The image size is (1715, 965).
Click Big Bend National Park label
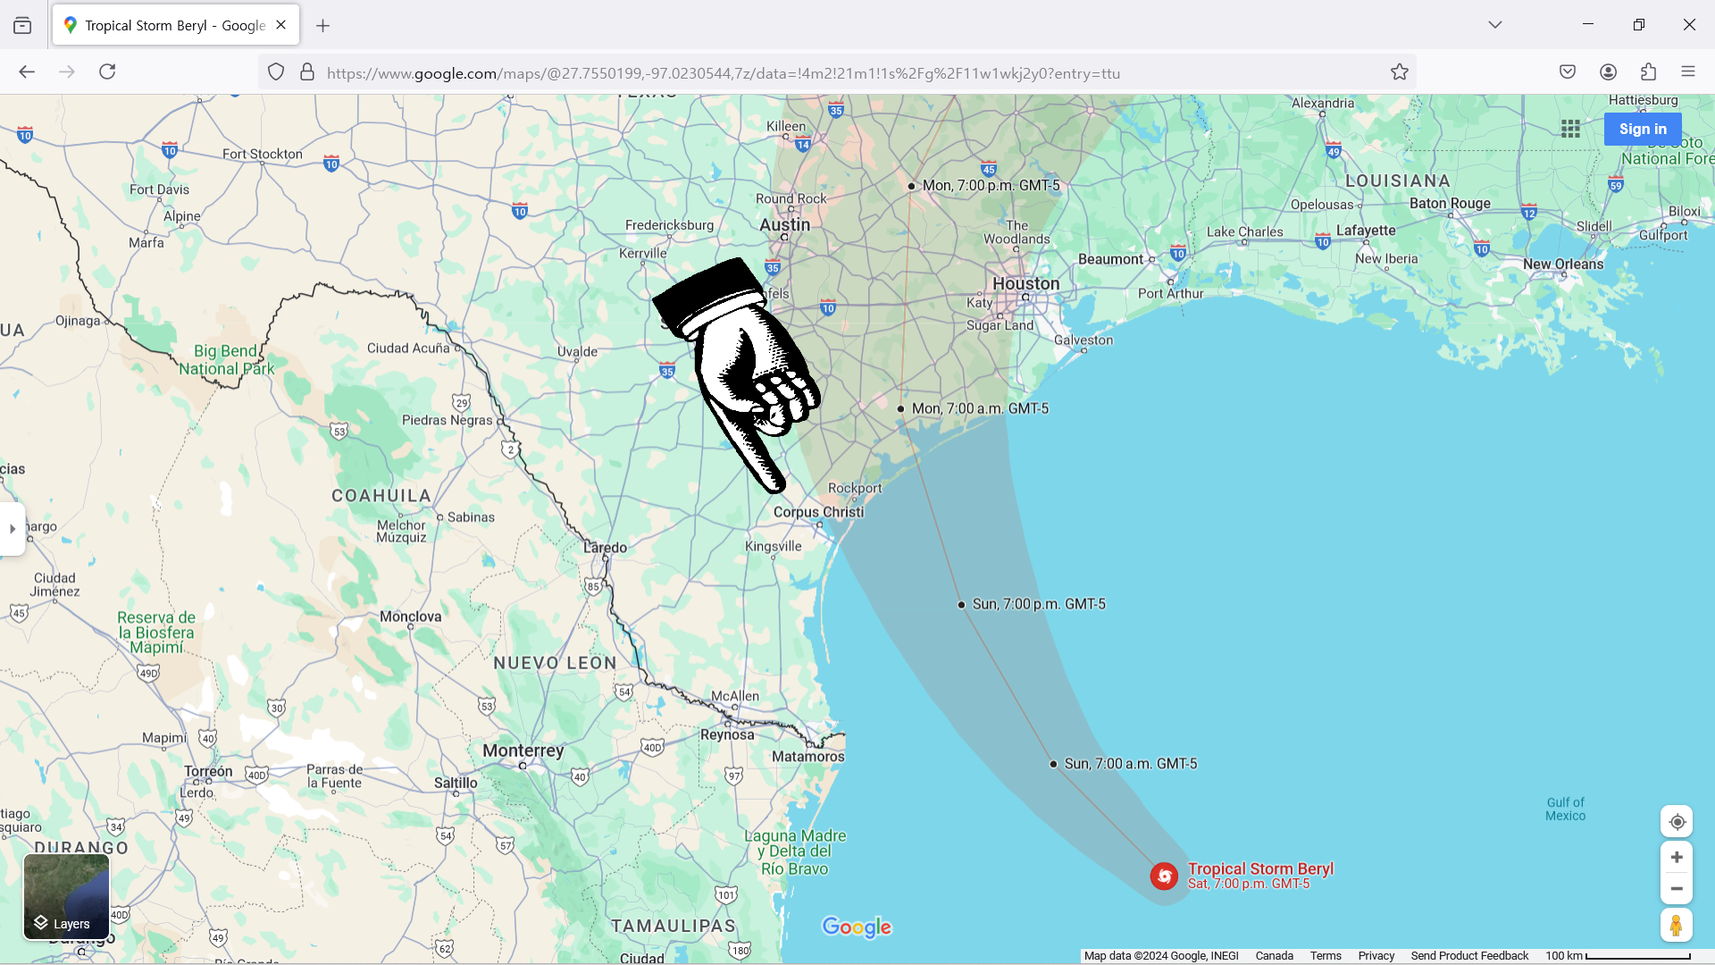pyautogui.click(x=227, y=360)
